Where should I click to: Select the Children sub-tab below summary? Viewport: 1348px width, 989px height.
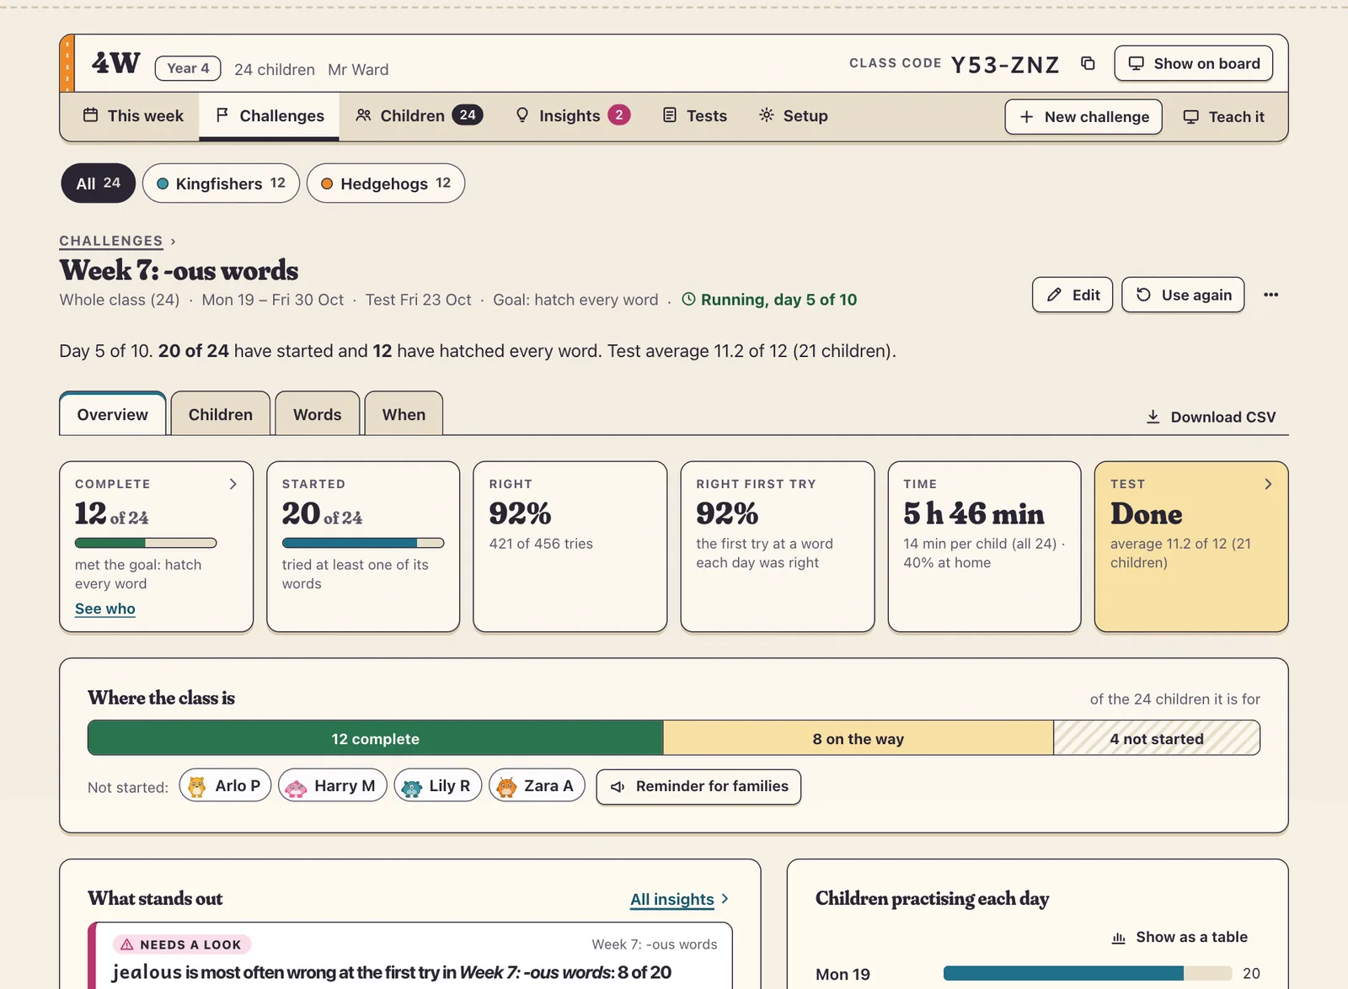click(x=221, y=414)
